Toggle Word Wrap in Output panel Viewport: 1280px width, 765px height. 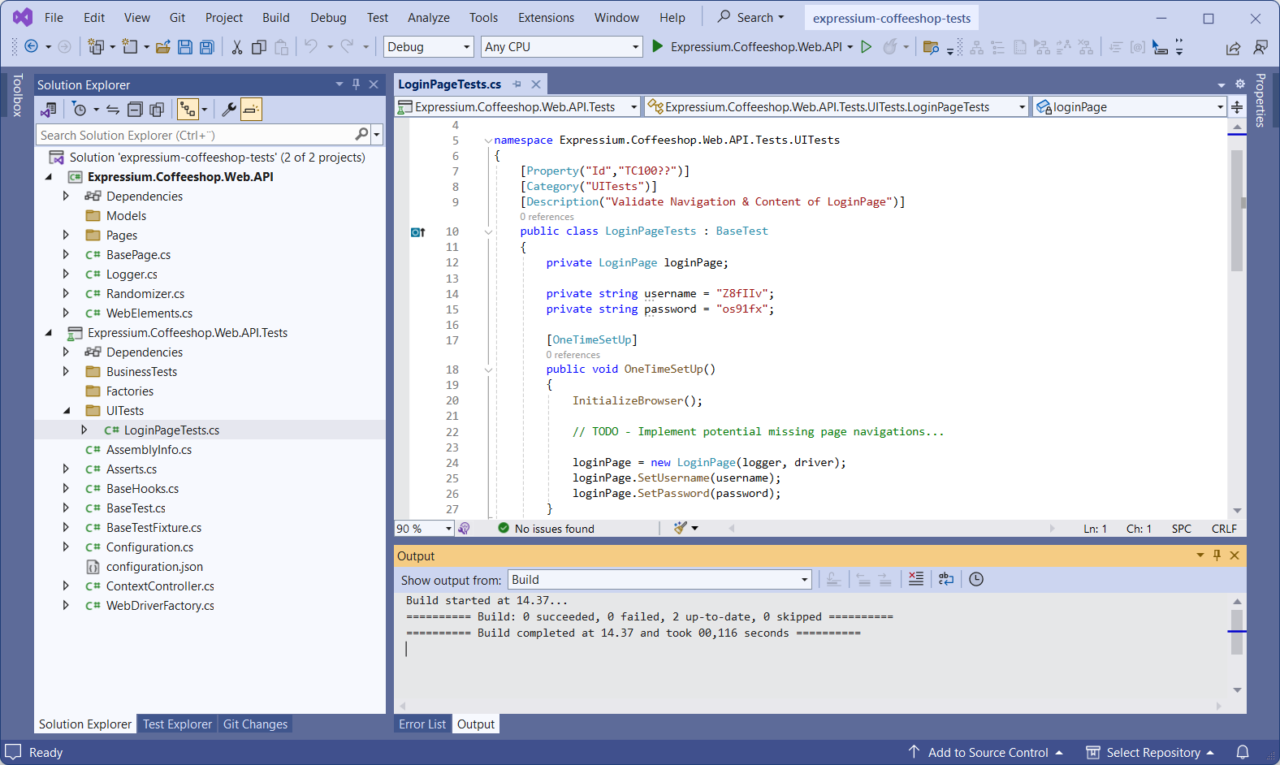(x=946, y=579)
